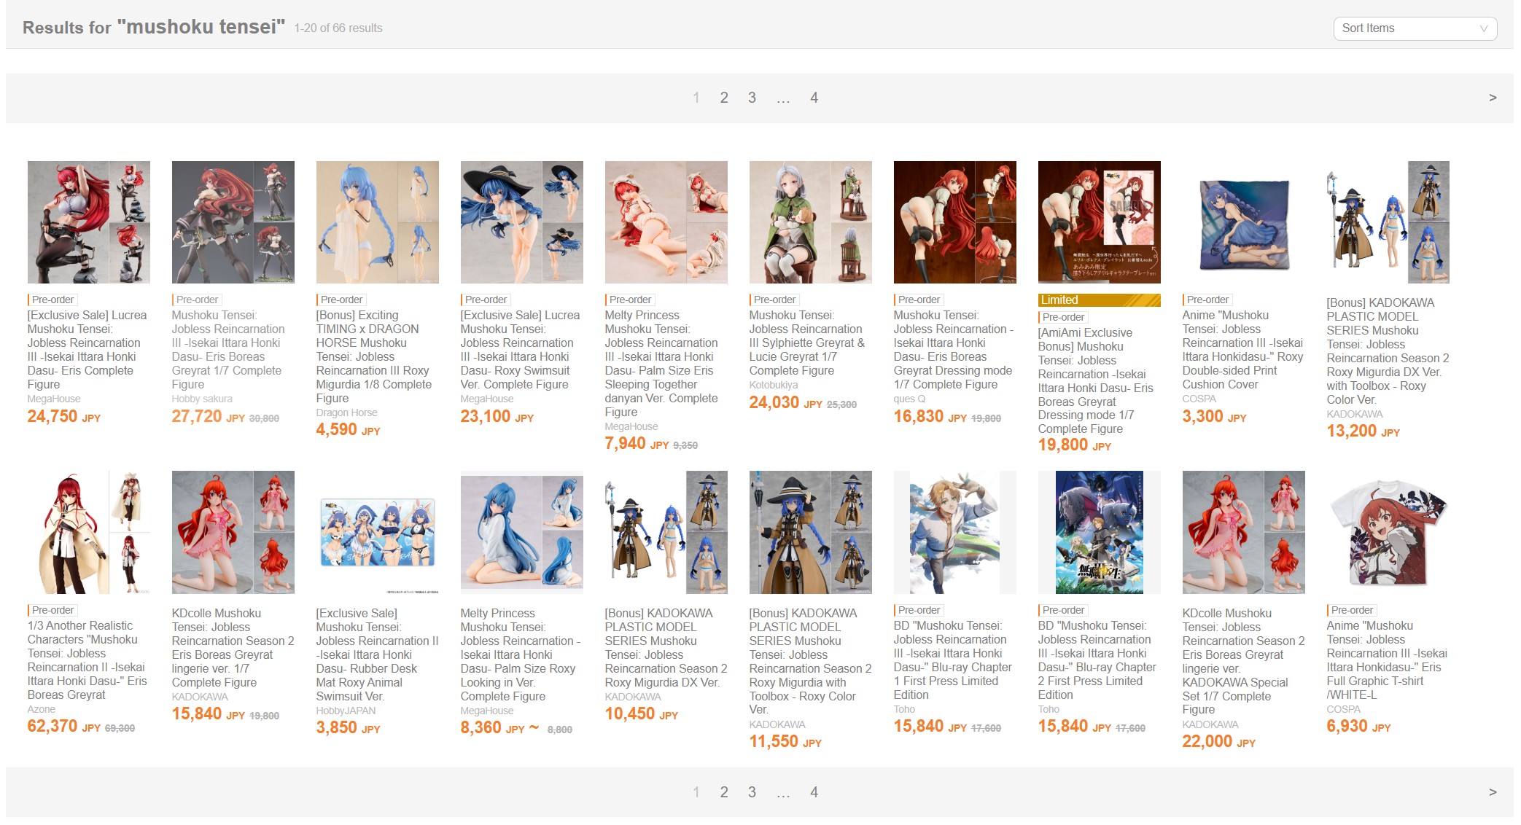
Task: Click price 62,370 JPY on Azone Eris doll
Action: click(64, 727)
